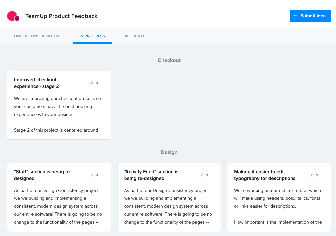
Task: Click vote count 0 on Staff card
Action: tap(97, 175)
